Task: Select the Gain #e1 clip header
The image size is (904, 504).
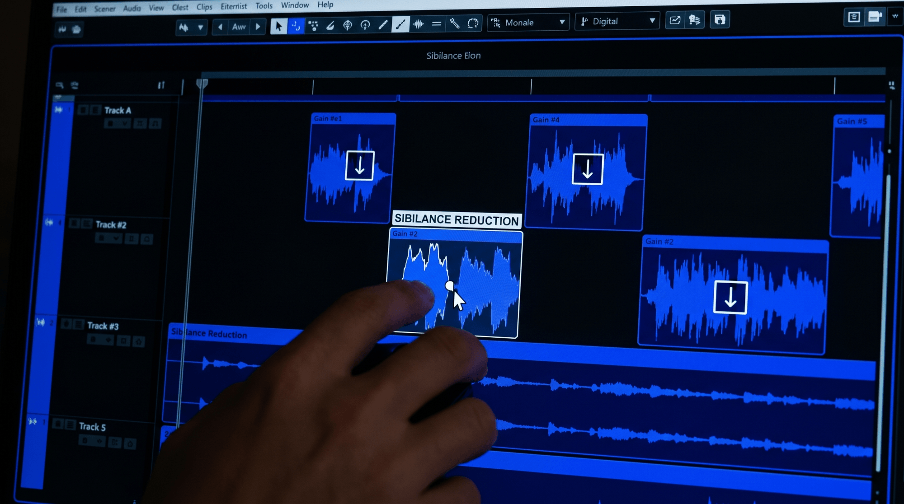Action: [x=353, y=118]
